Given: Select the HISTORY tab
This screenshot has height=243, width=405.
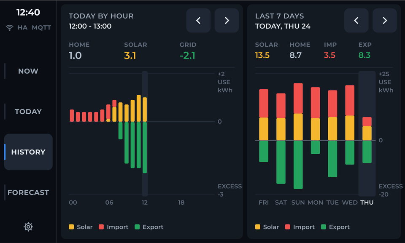Looking at the screenshot, I should 28,152.
